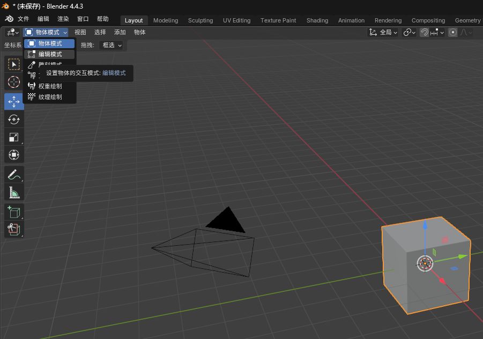Click the blue Z-axis gizmo arrow

pos(425,227)
